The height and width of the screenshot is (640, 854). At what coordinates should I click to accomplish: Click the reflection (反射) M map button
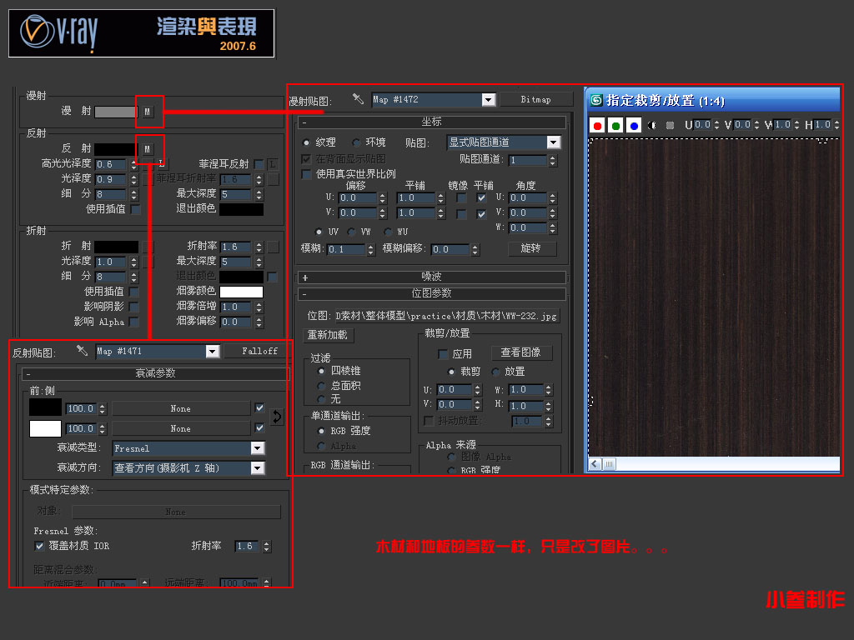tap(148, 149)
